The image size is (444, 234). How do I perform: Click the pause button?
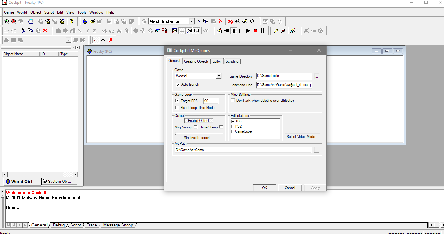(234, 31)
